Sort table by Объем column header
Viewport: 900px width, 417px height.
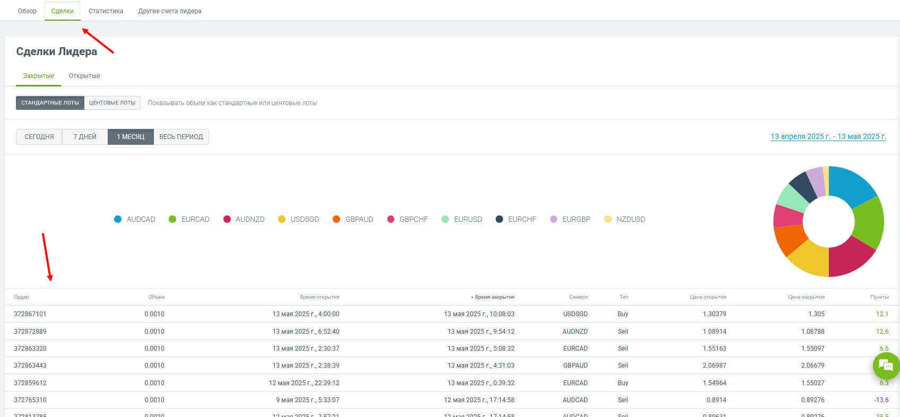(157, 297)
